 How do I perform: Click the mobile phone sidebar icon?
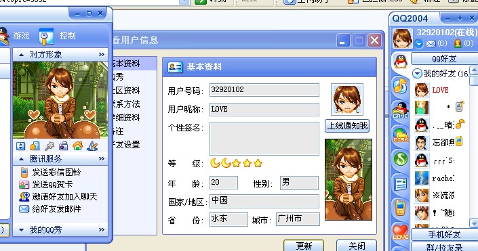(400, 208)
